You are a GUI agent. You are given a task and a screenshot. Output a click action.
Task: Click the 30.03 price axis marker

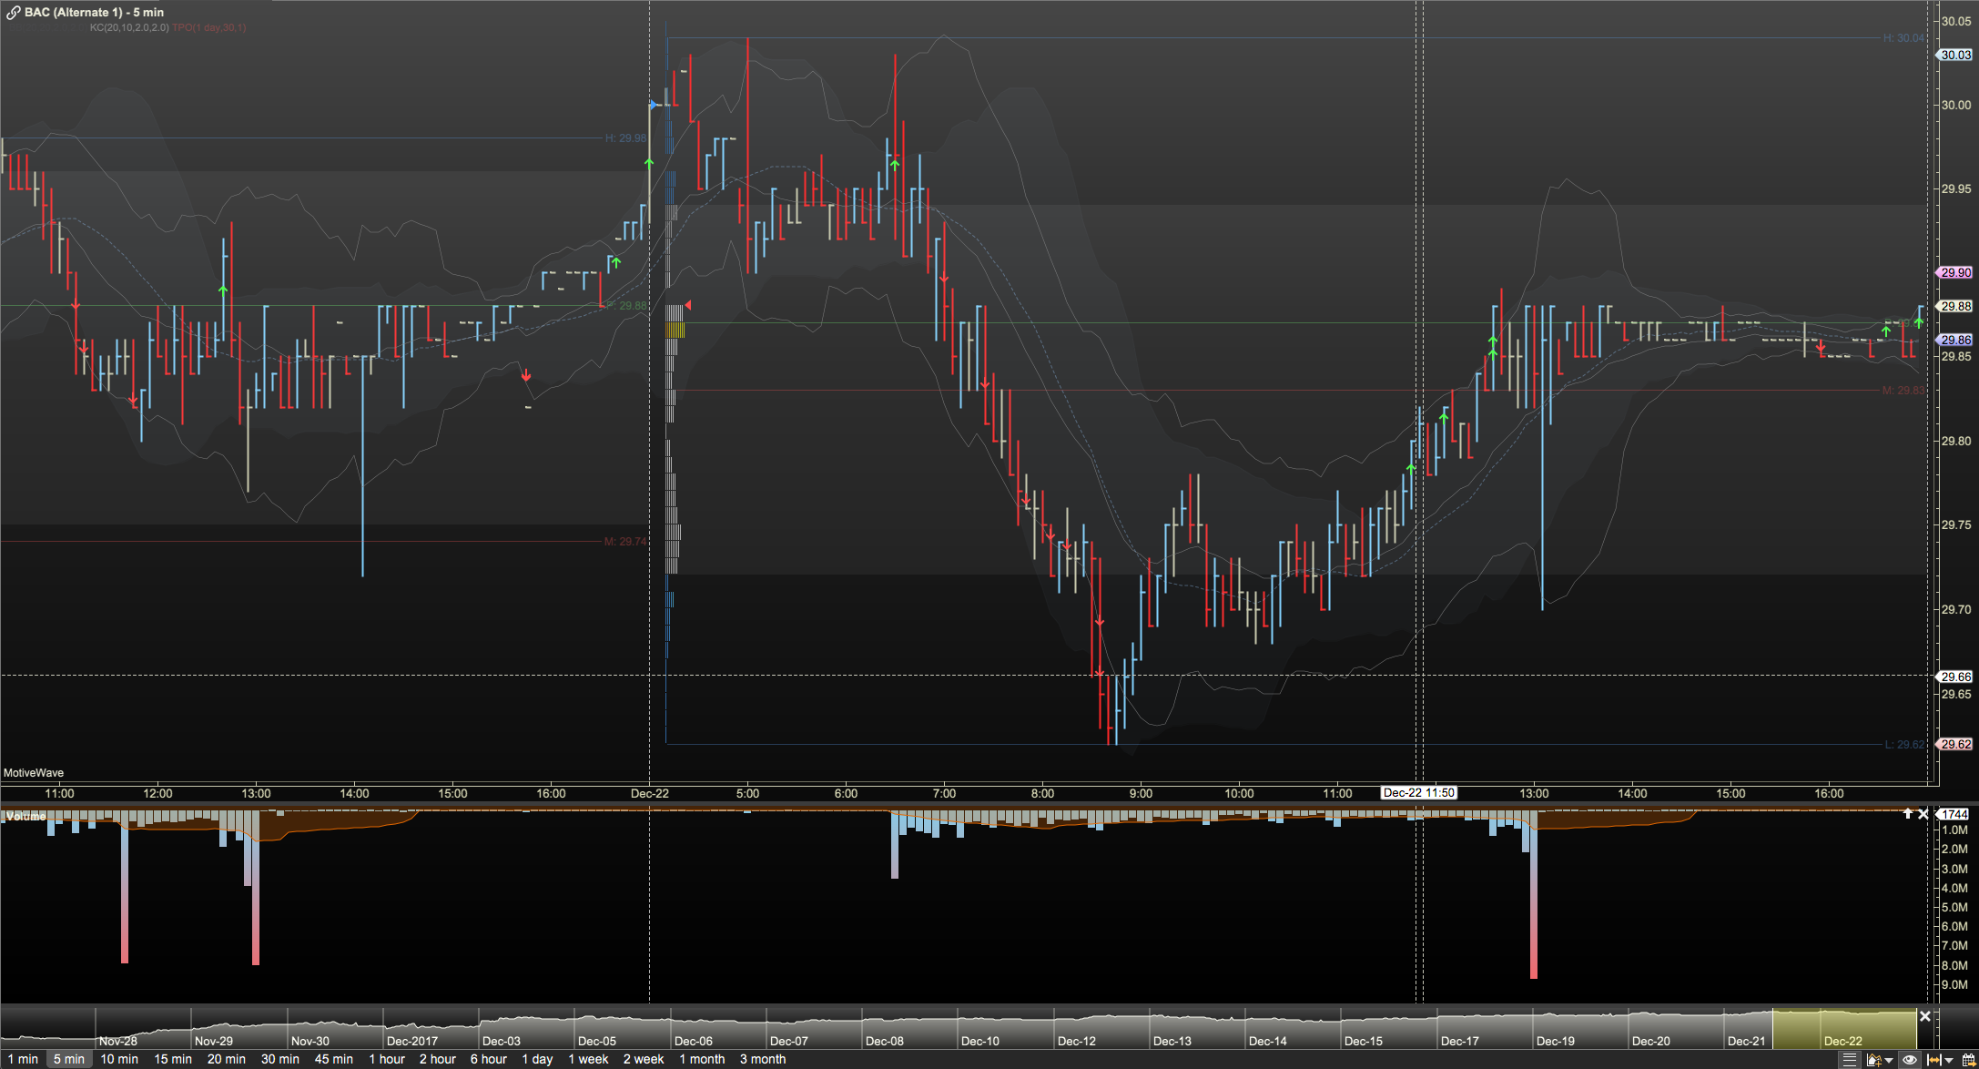pyautogui.click(x=1954, y=55)
